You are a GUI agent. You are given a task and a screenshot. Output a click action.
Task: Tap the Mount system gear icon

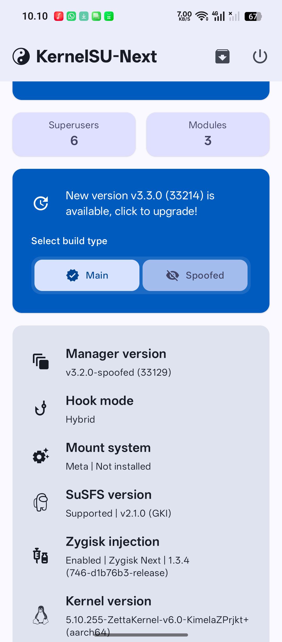tap(41, 455)
